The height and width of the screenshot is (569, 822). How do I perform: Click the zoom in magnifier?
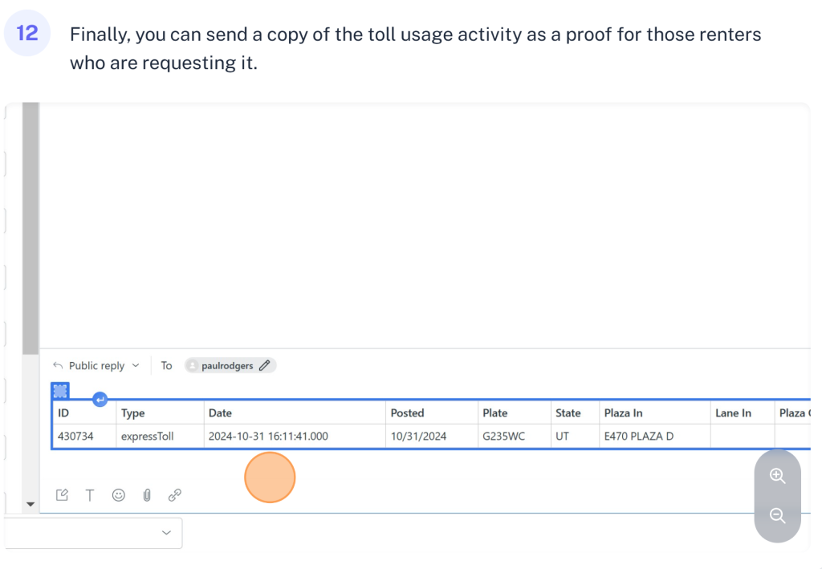pos(777,476)
